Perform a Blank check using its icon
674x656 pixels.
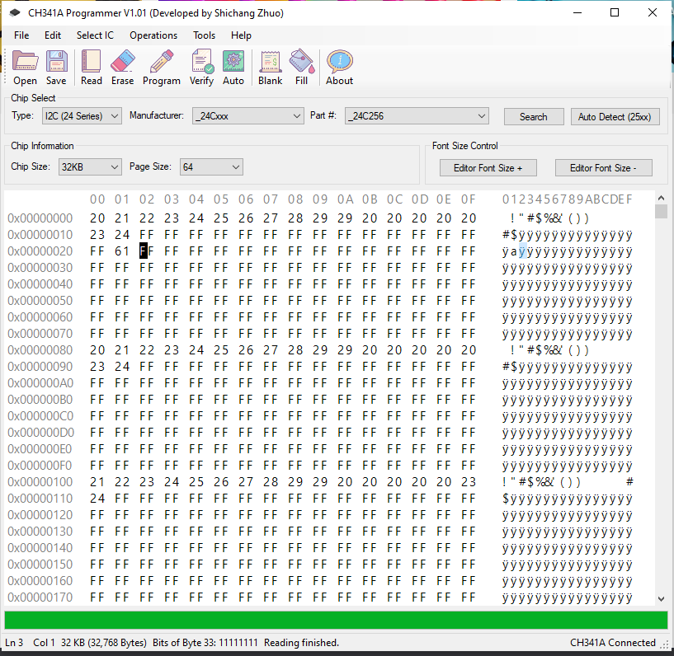click(270, 66)
